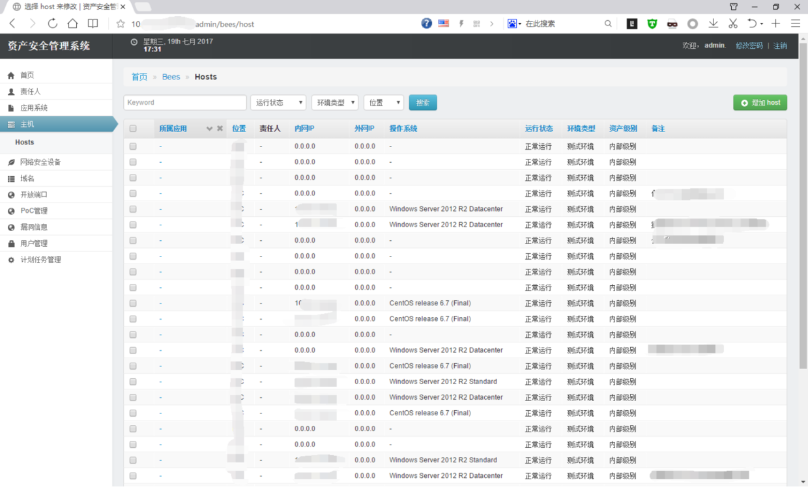Click the green 增加 host button

point(760,103)
